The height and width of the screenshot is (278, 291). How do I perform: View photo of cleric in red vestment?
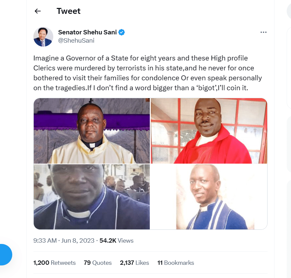point(209,131)
